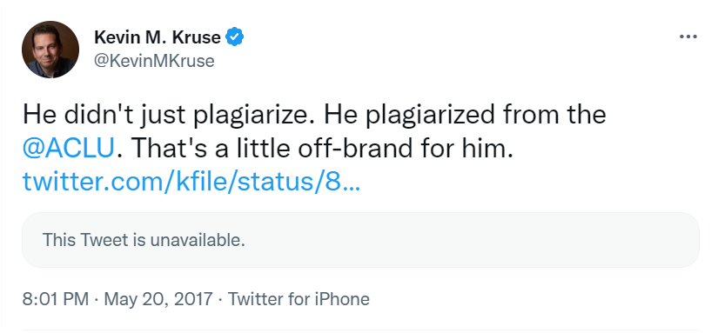Viewport: 718px width, 333px height.
Task: Open the 'Twitter for iPhone' source label
Action: [299, 299]
